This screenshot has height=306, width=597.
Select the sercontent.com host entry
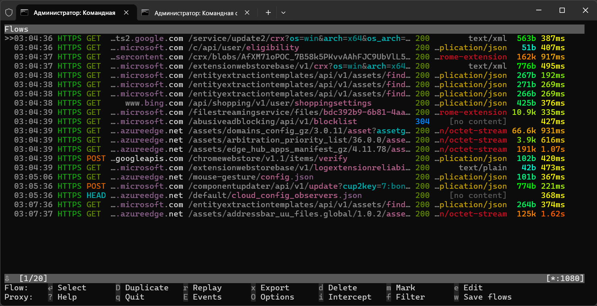point(147,57)
